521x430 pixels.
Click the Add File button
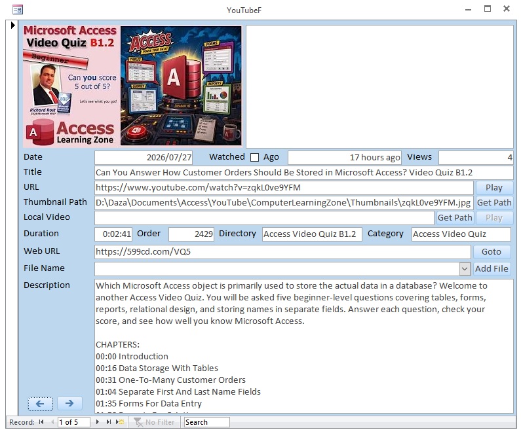492,269
